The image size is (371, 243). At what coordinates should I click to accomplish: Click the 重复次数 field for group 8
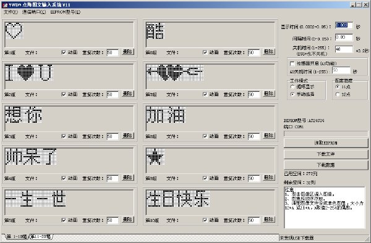pos(254,136)
